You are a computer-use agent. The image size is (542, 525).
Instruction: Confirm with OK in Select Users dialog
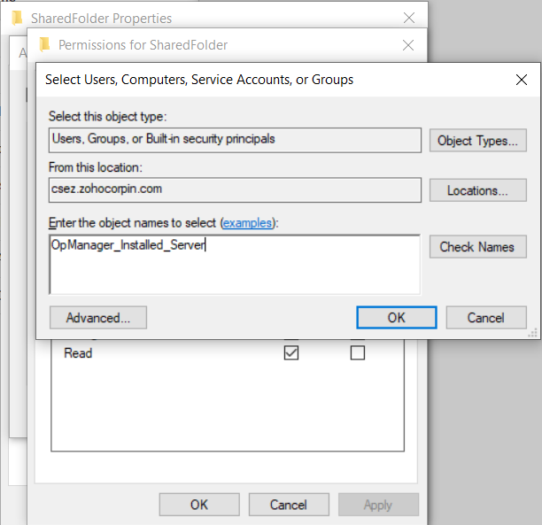396,318
